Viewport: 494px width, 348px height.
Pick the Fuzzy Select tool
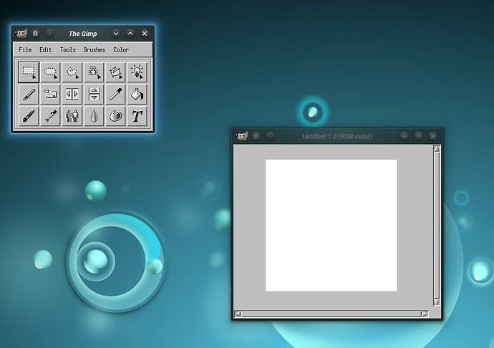pyautogui.click(x=94, y=72)
